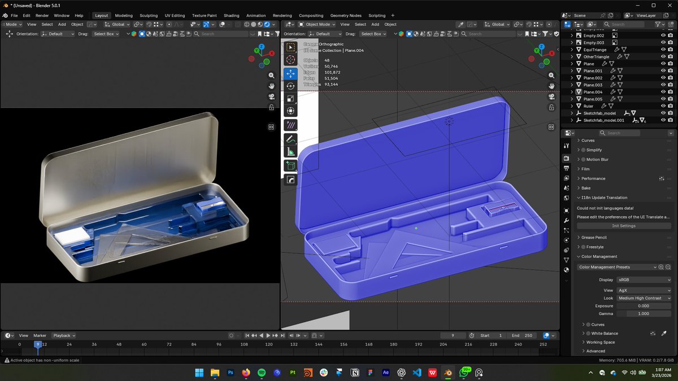Image resolution: width=678 pixels, height=381 pixels.
Task: Click the red X axis gizmo in left viewport
Action: click(272, 54)
